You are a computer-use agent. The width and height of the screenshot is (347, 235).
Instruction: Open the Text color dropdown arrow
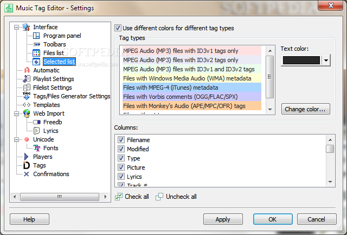326,61
